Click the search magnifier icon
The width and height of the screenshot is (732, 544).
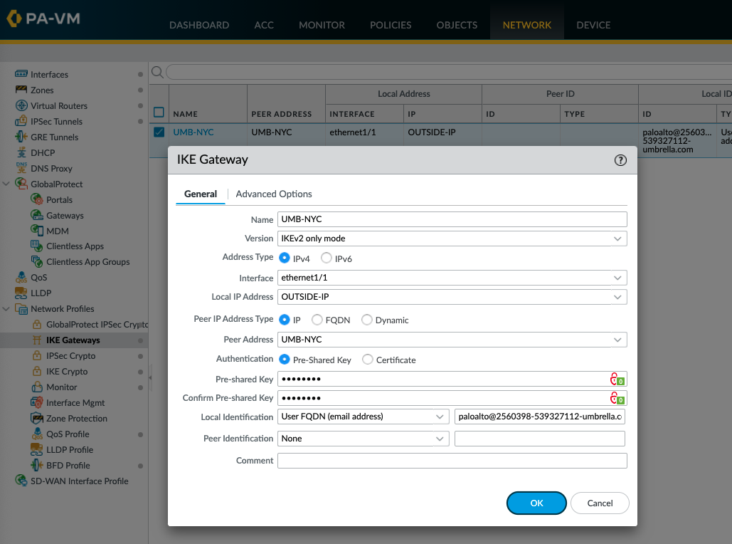click(158, 72)
